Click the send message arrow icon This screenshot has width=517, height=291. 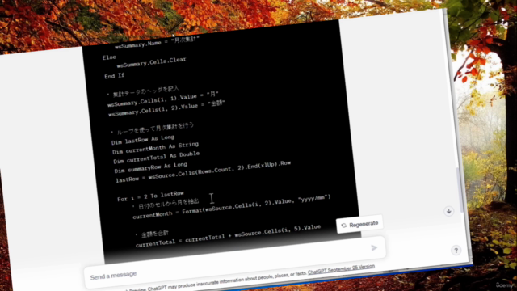(x=374, y=248)
